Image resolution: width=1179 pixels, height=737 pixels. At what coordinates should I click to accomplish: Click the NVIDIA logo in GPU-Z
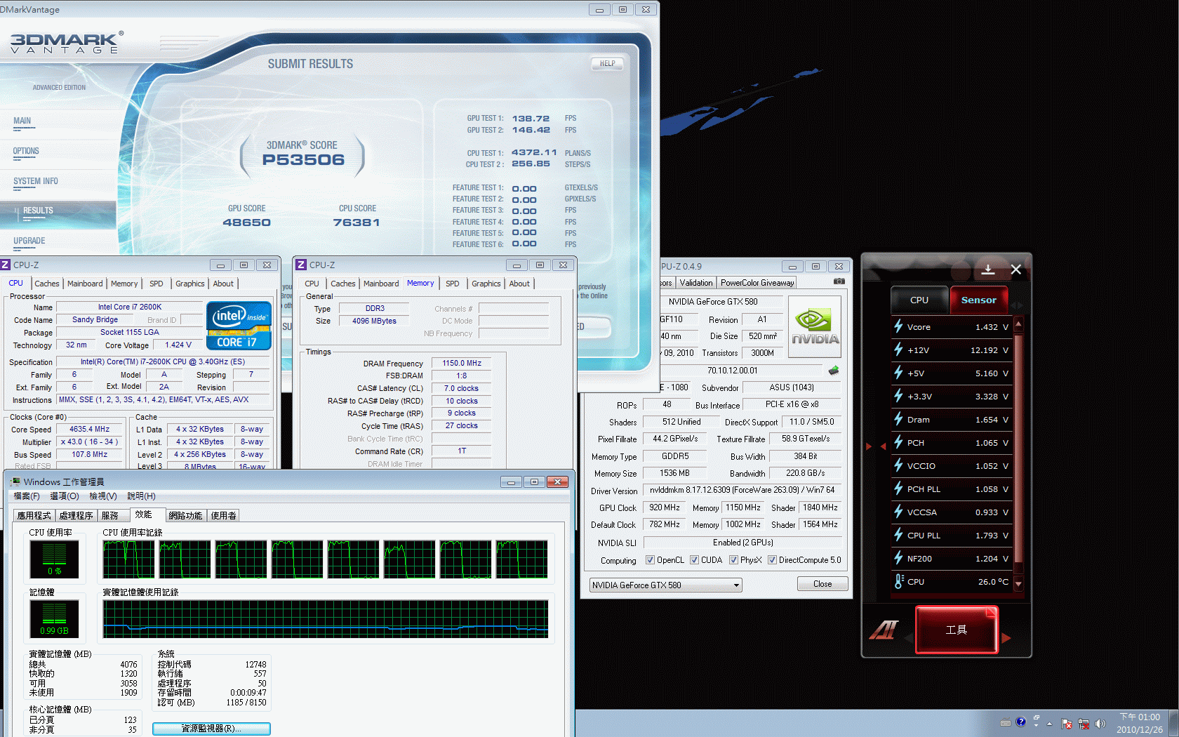tap(815, 326)
